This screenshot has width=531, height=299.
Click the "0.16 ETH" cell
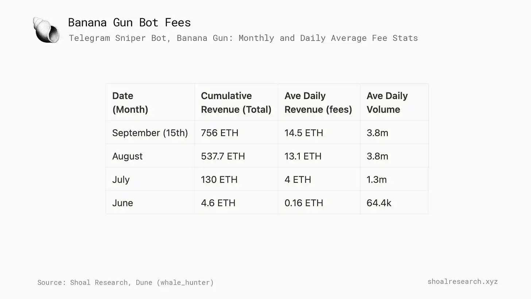tap(304, 203)
